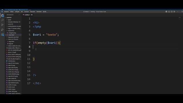This screenshot has width=183, height=103.
Task: Open the Seleção menu
Action: [x=17, y=11]
